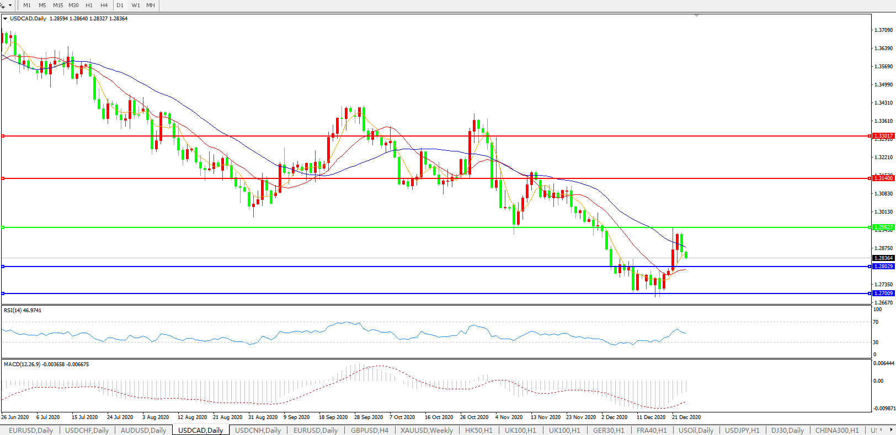The image size is (896, 435).
Task: Select the red 1.33017 horizontal line label
Action: point(883,136)
